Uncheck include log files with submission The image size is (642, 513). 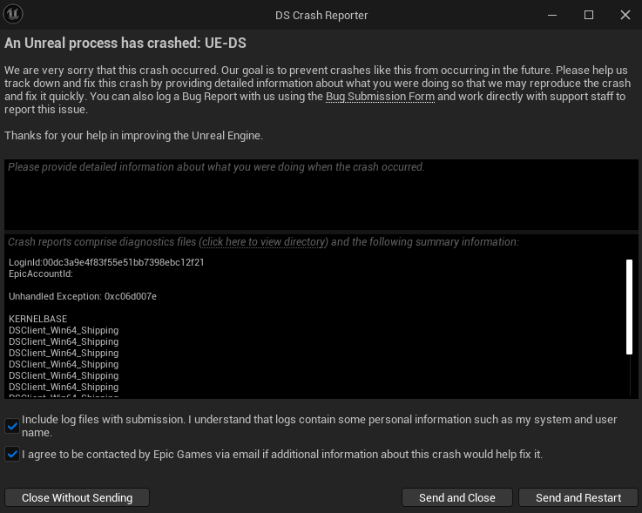(x=12, y=426)
